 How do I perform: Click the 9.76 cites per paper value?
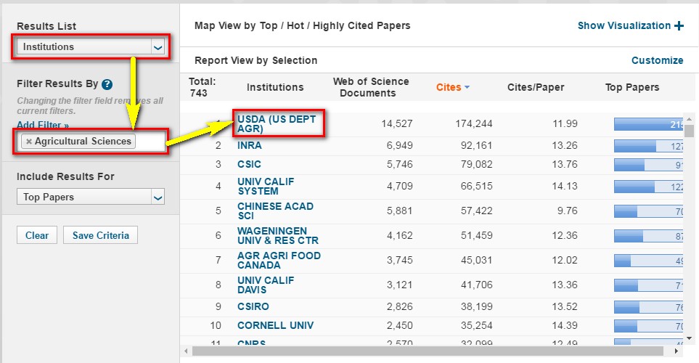567,211
